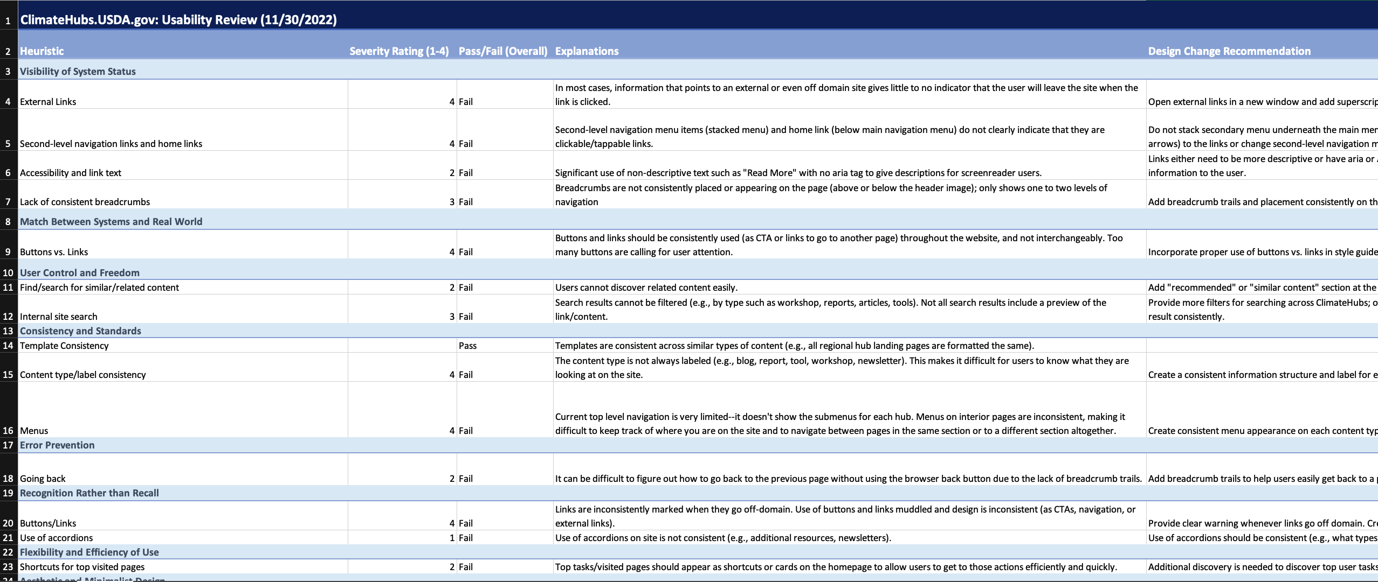Click the Explanations header cell
The width and height of the screenshot is (1378, 582).
[x=587, y=51]
